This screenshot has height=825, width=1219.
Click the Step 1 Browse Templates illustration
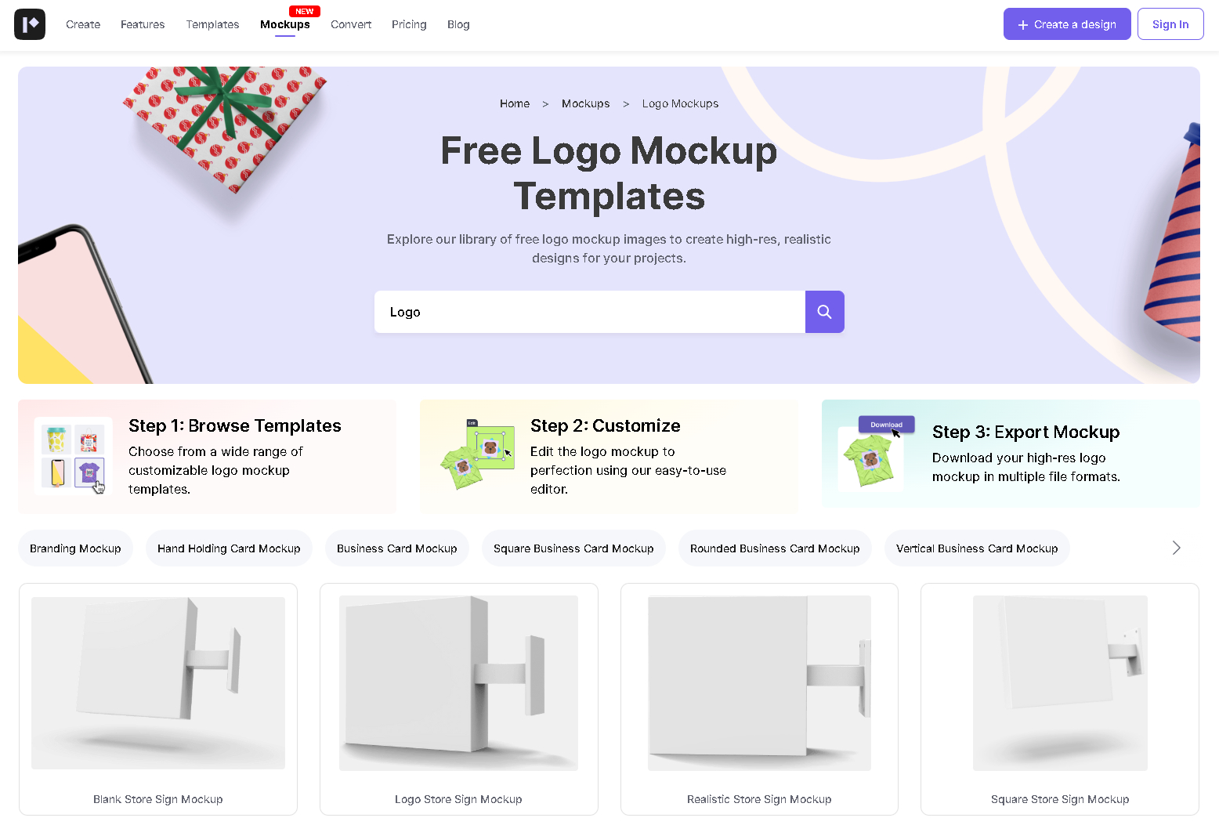74,456
